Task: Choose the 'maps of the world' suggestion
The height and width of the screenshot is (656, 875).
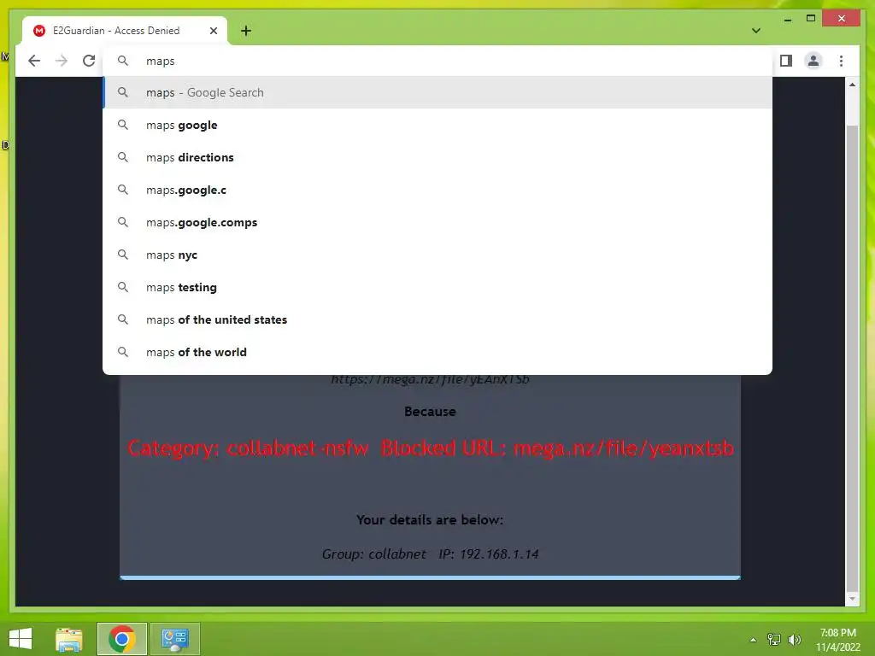Action: point(437,352)
